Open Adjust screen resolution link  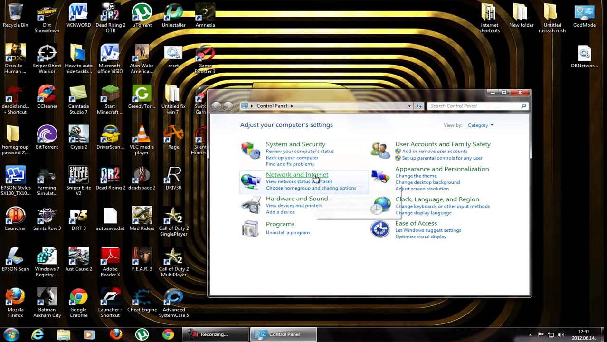422,189
